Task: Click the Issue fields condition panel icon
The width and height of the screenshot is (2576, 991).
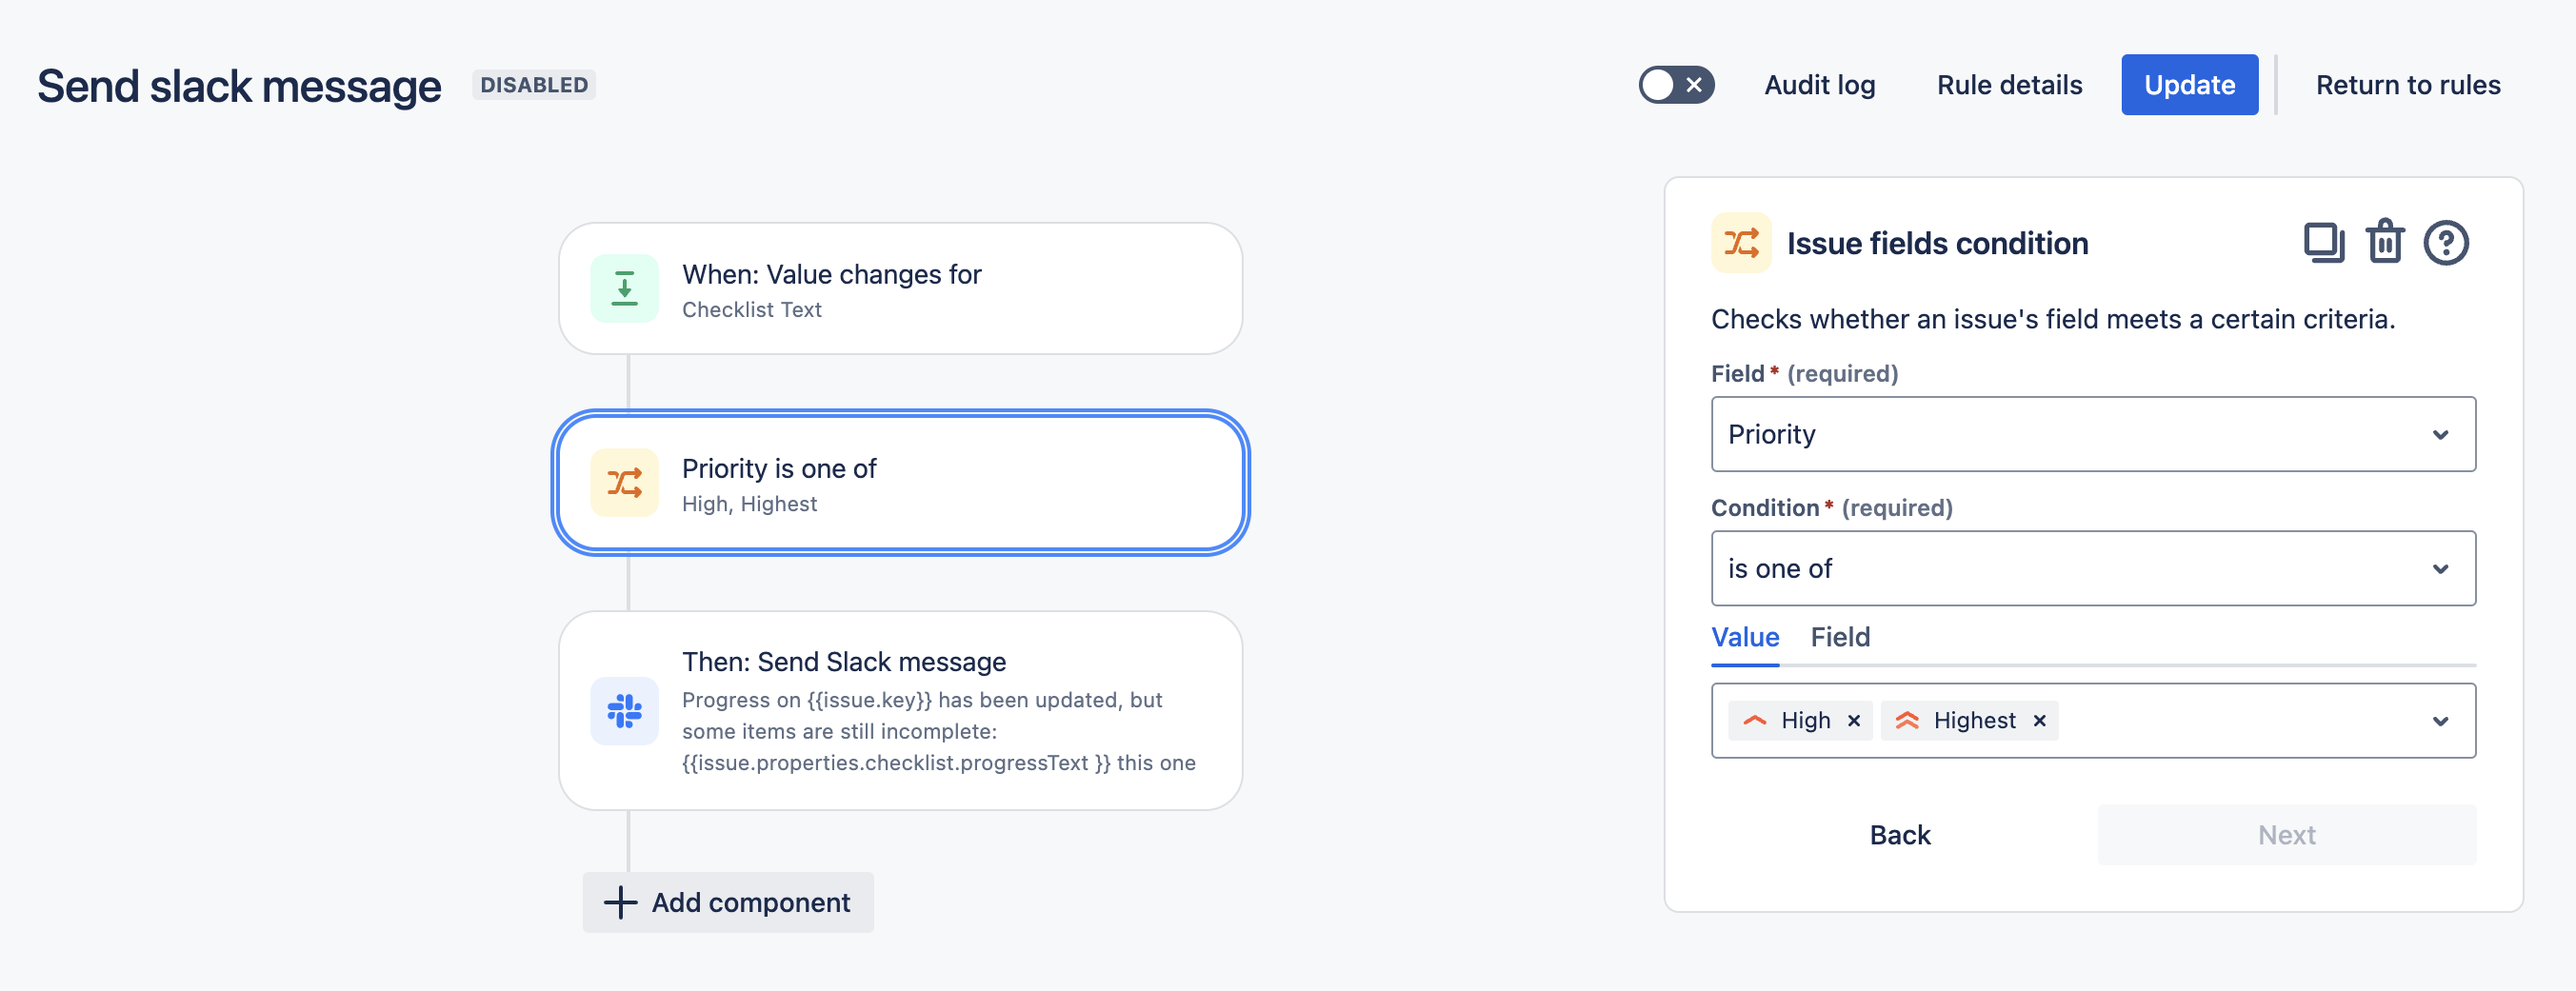Action: tap(1740, 243)
